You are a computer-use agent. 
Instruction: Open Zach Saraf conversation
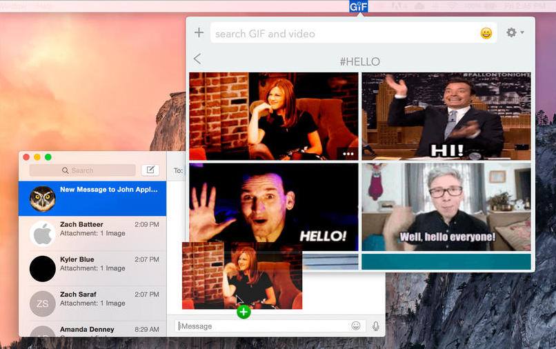tap(92, 303)
